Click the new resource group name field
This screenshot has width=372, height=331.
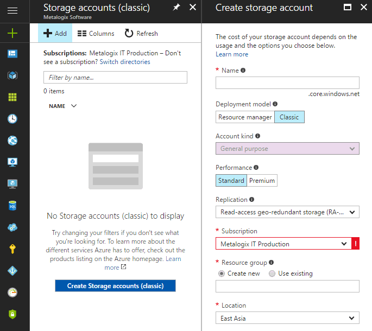287,286
